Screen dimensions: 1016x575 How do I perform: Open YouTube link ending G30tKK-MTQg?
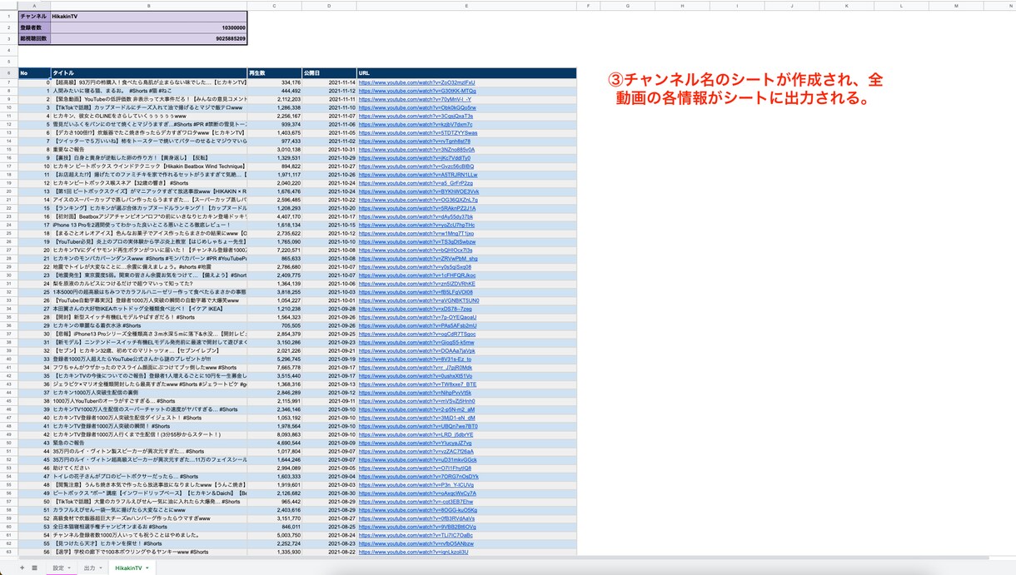tap(418, 92)
